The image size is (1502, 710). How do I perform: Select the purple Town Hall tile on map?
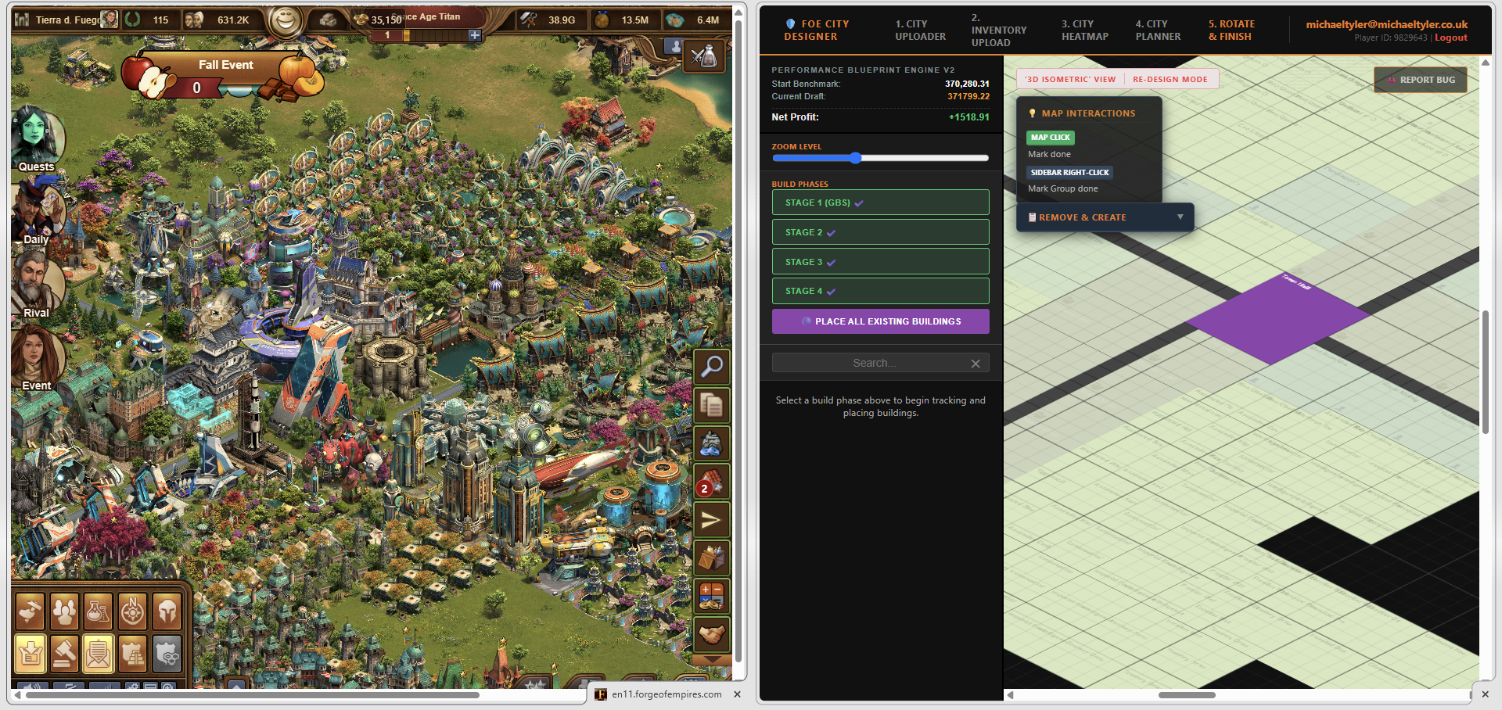(x=1278, y=319)
